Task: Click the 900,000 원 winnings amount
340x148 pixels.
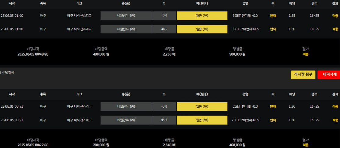Action: click(237, 54)
